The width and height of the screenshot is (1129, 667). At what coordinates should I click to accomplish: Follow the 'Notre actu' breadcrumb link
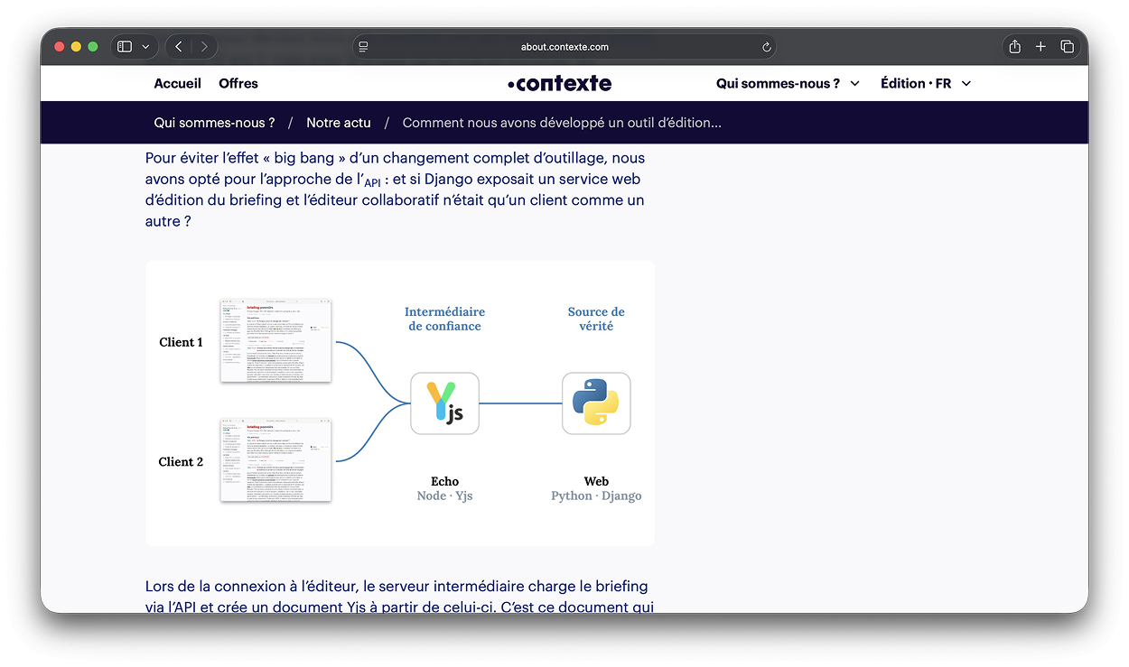pos(339,123)
